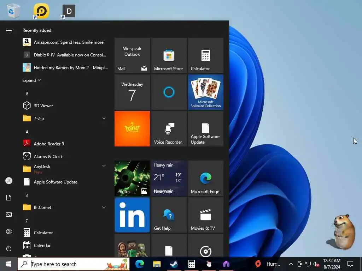Open Settings gear in Start sidebar

click(x=9, y=231)
